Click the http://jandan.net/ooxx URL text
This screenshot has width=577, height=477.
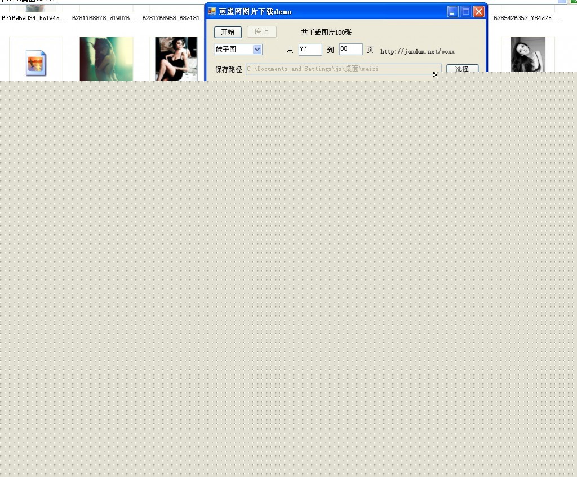click(418, 51)
